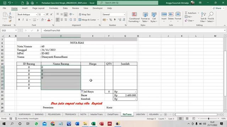Open the General number format dropdown
This screenshot has width=227, height=127.
click(x=124, y=14)
